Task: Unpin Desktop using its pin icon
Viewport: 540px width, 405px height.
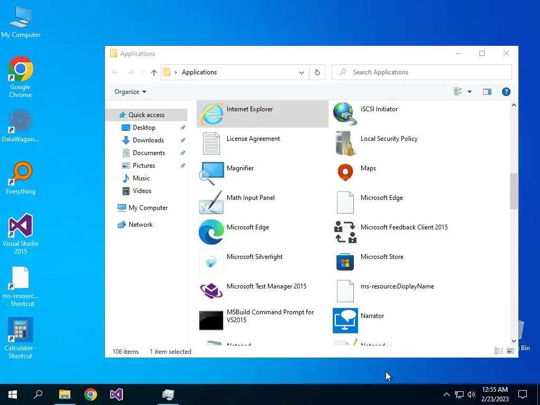Action: [182, 128]
